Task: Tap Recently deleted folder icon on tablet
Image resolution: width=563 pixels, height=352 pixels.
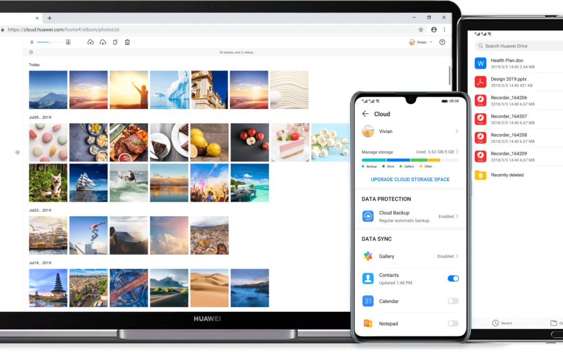Action: [x=481, y=175]
